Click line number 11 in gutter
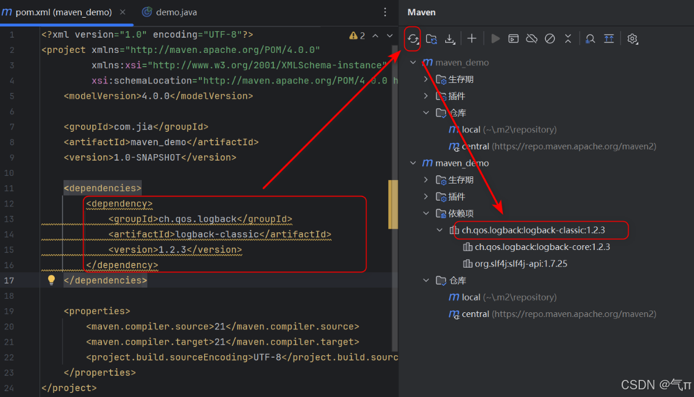The image size is (694, 397). [x=9, y=188]
